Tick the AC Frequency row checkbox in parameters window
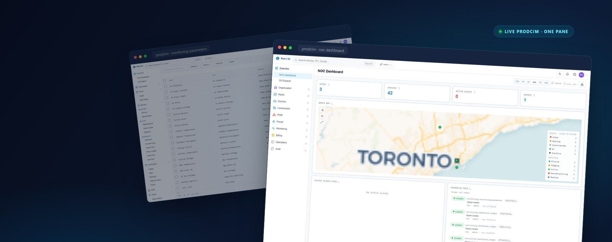Screen dimensions: 612x242 165,86
